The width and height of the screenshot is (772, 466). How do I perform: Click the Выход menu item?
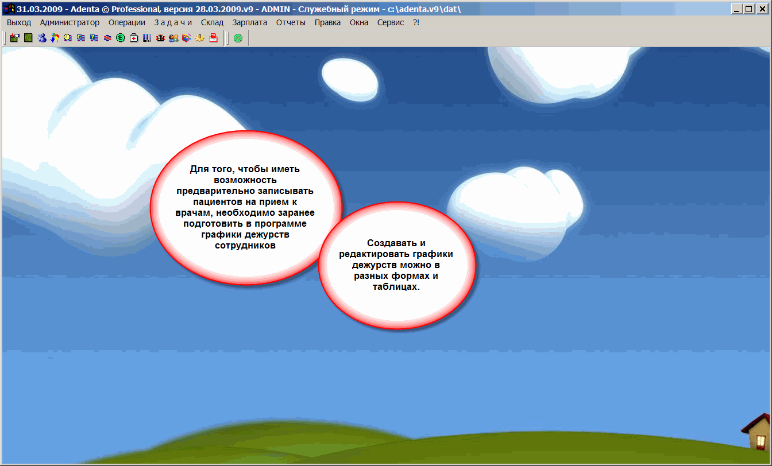pos(19,22)
